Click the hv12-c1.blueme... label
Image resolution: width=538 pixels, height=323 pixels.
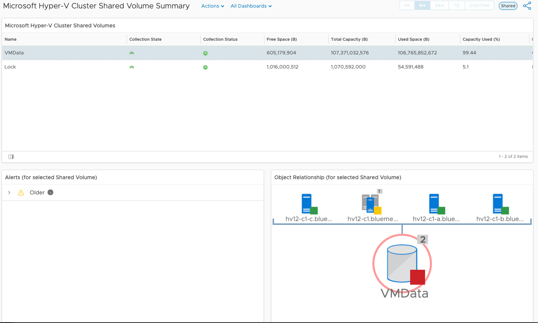tap(373, 219)
